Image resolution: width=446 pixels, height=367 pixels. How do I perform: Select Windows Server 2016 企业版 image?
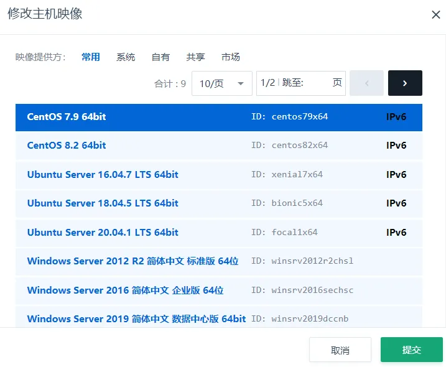click(219, 290)
